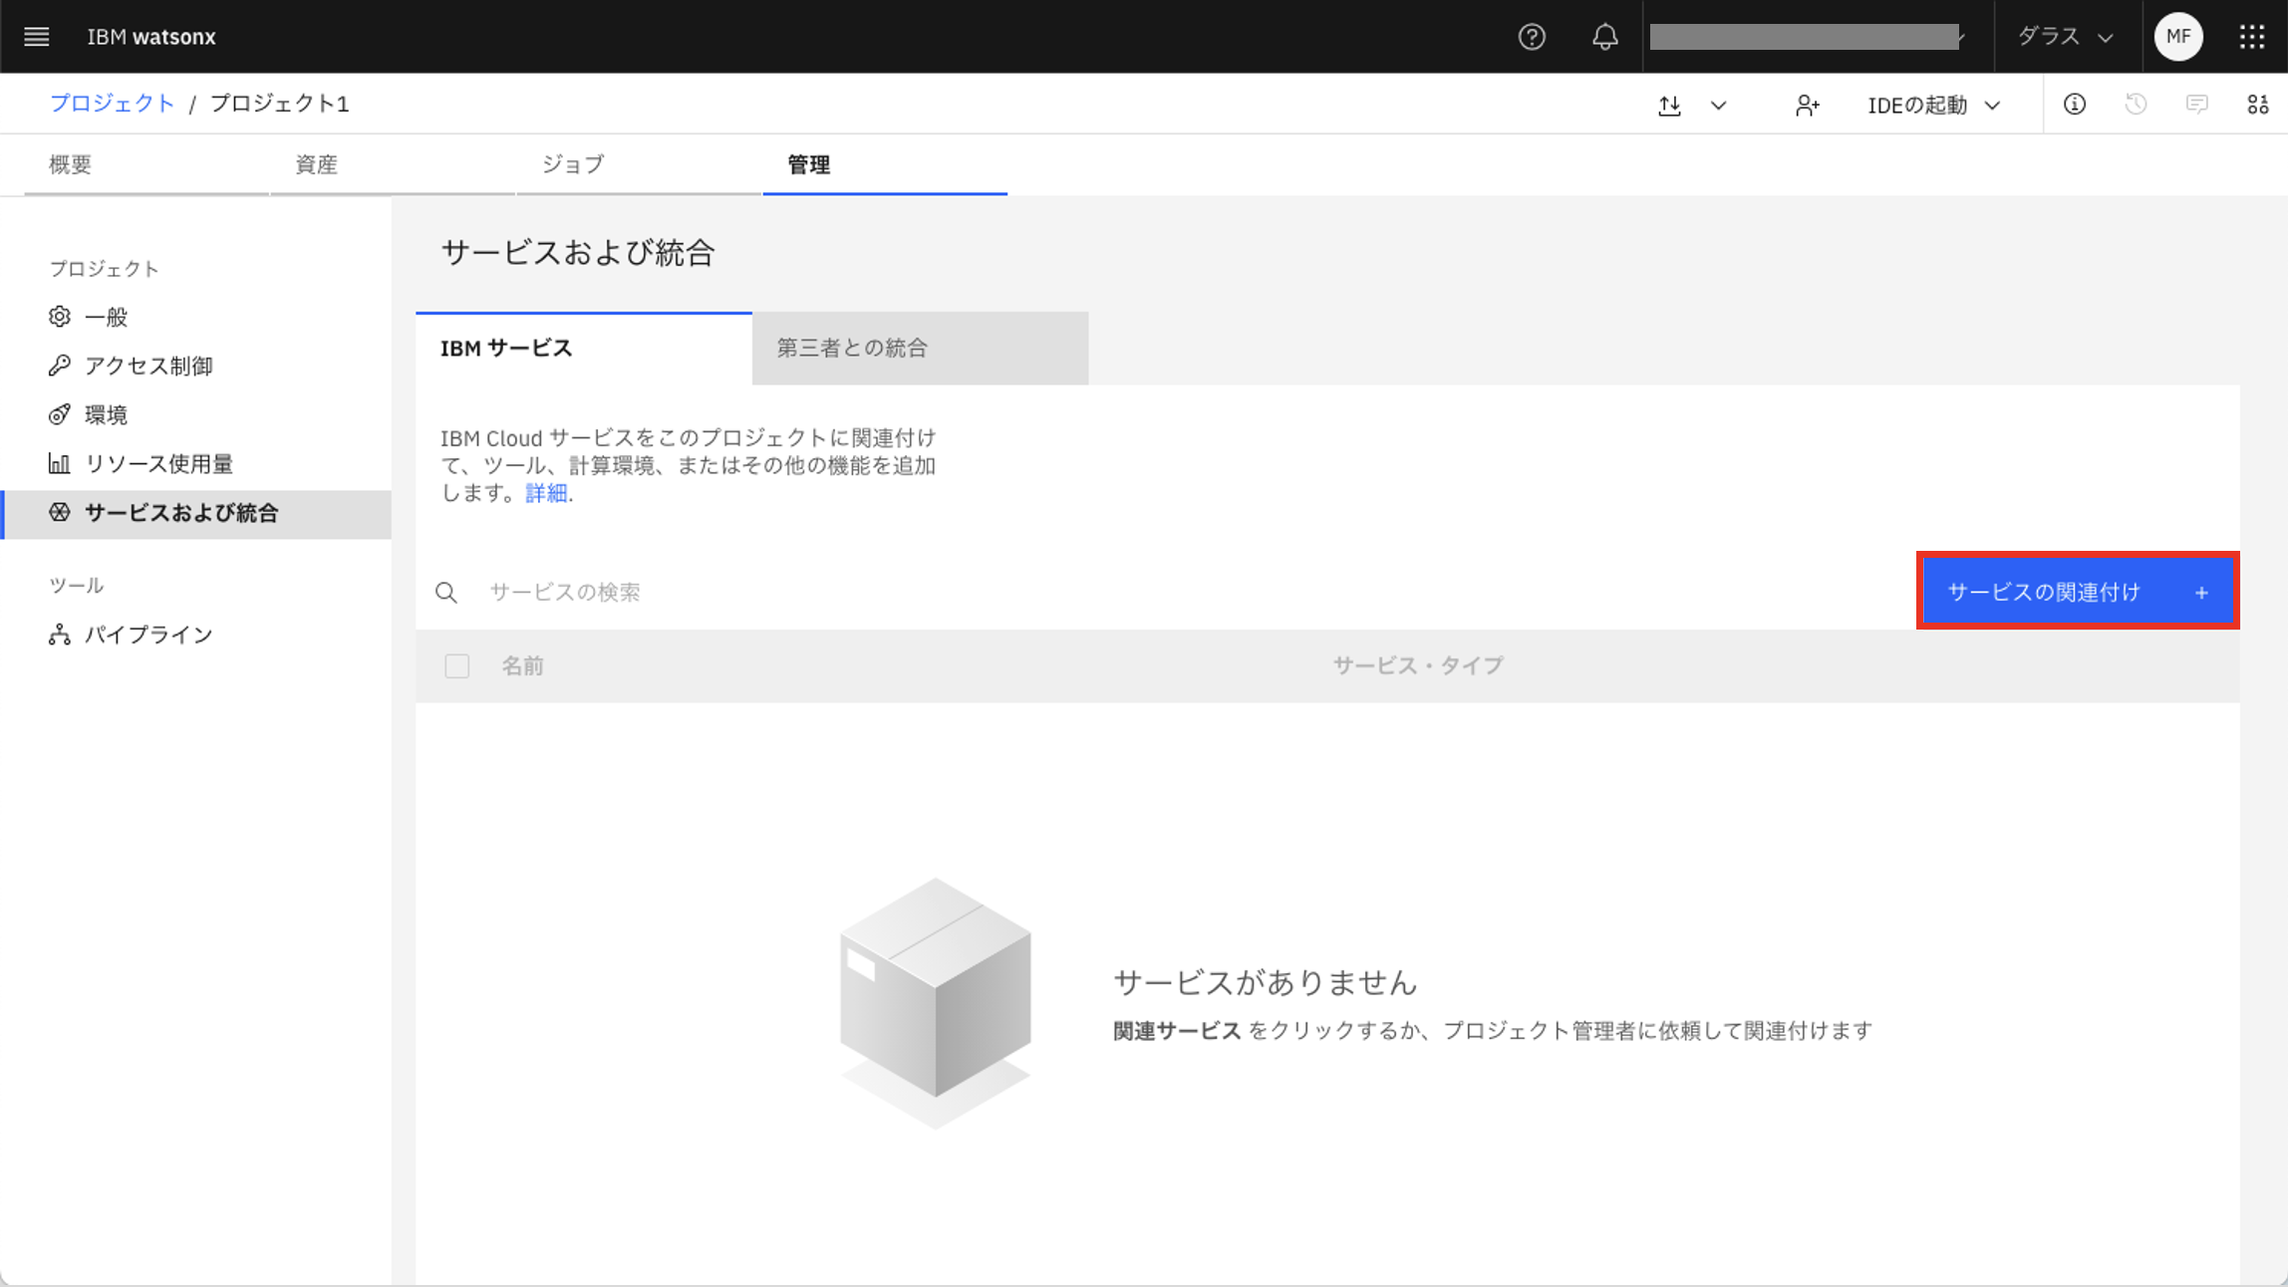
Task: Toggle the select-all checkbox beside 名前
Action: tap(457, 665)
